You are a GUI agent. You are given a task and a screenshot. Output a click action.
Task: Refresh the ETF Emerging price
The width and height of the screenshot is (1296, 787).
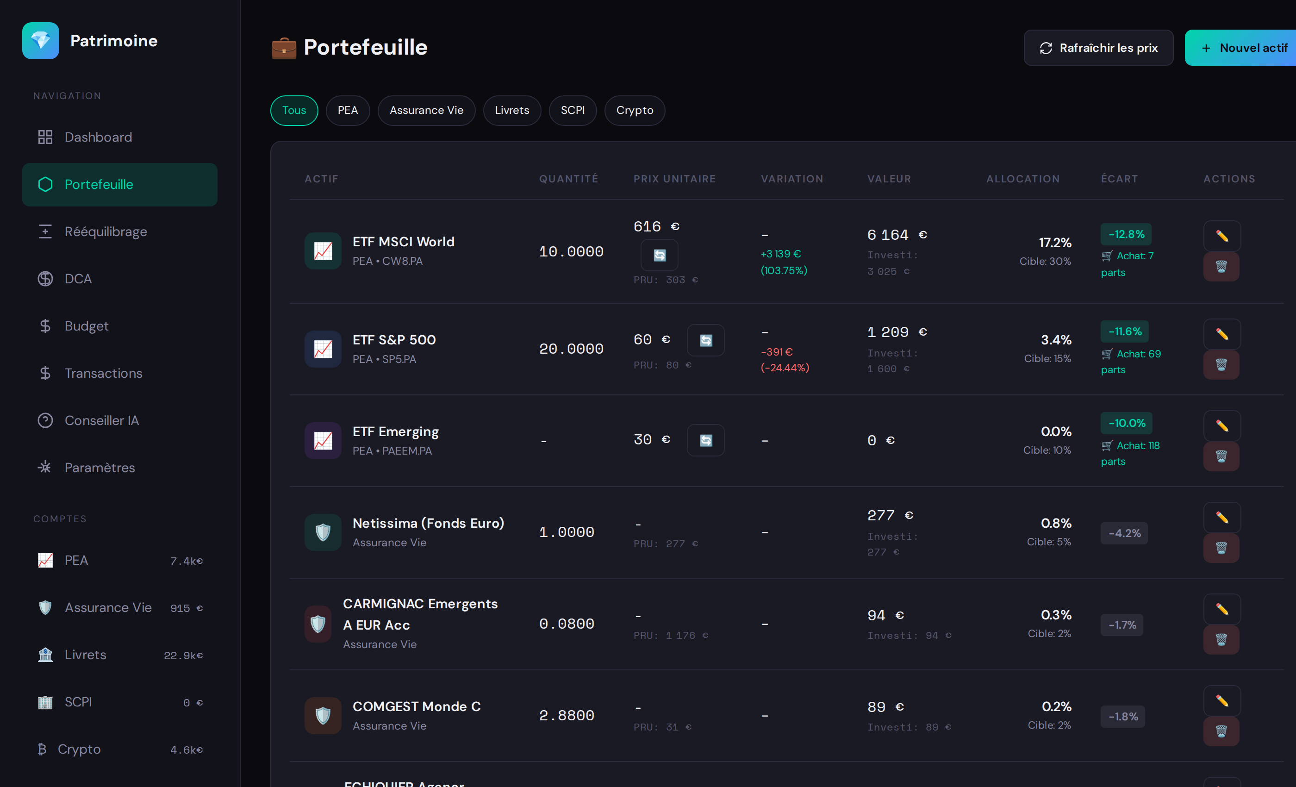click(705, 440)
